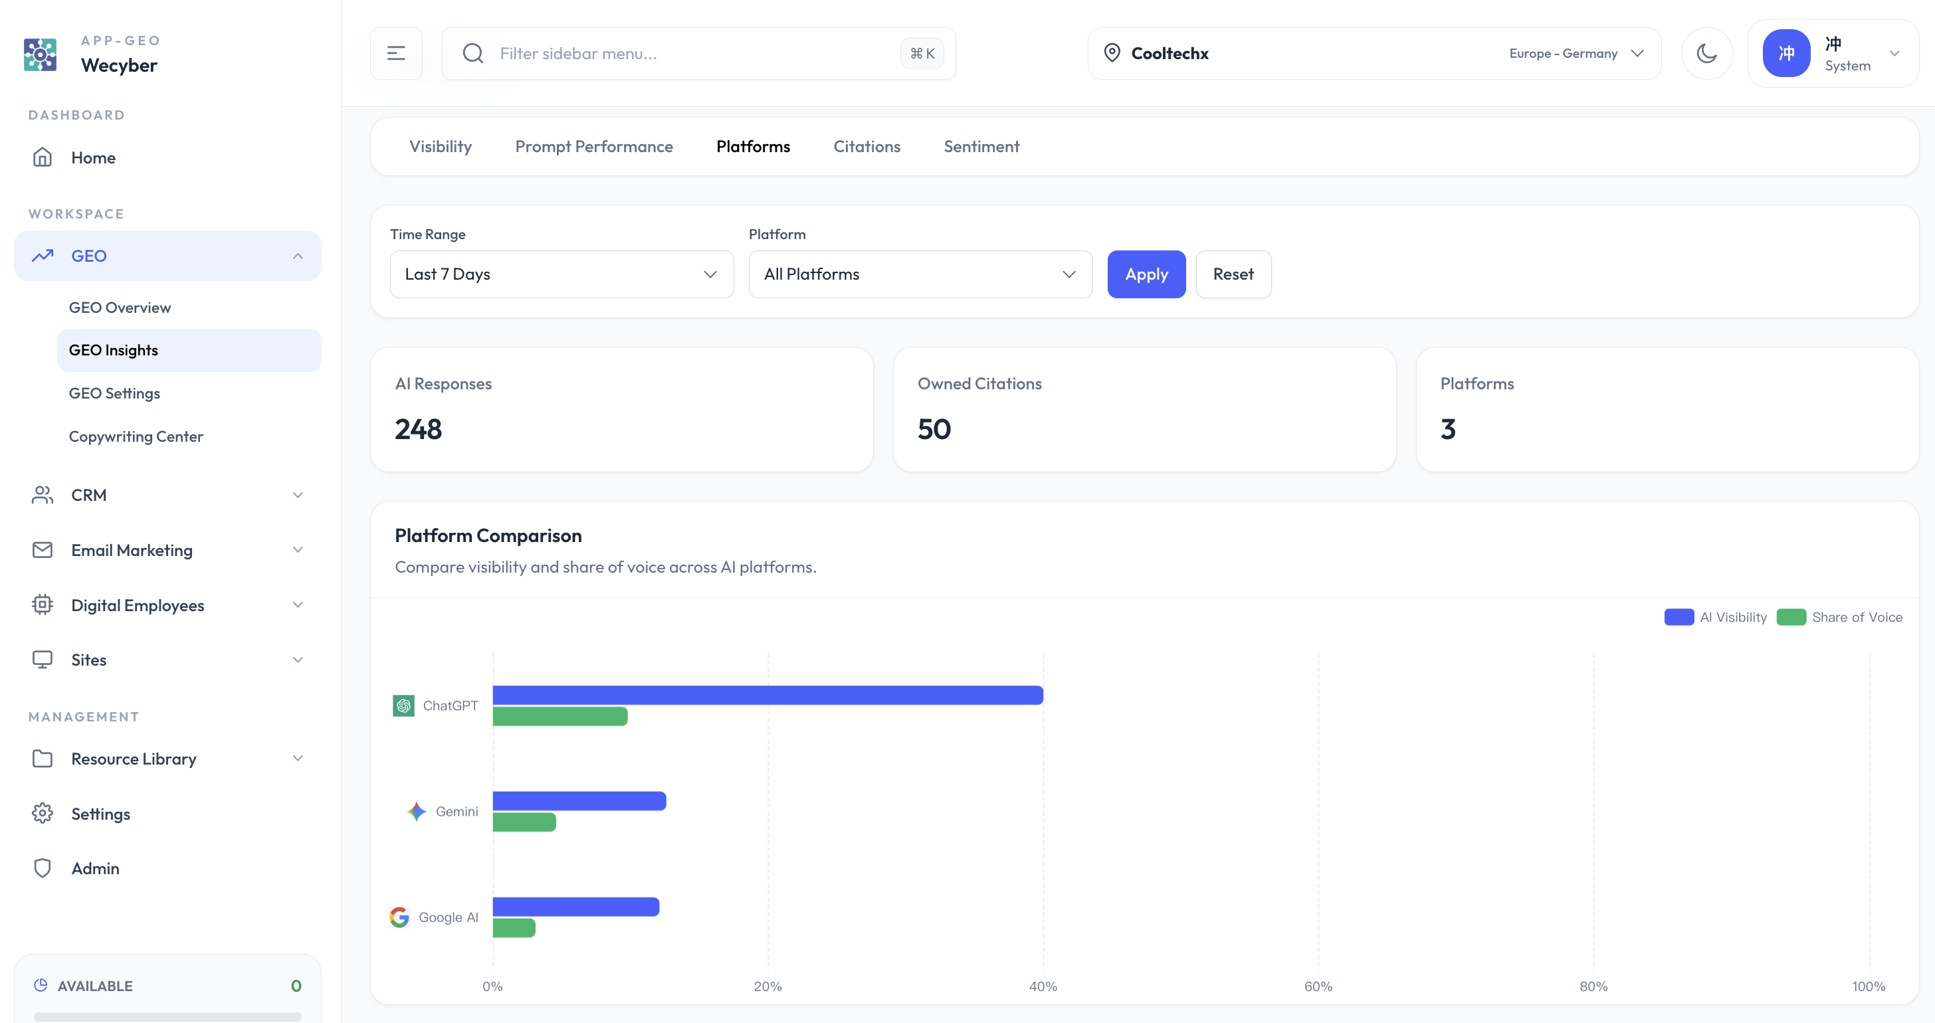Click the Available credits pie icon
The width and height of the screenshot is (1935, 1023).
coord(41,984)
